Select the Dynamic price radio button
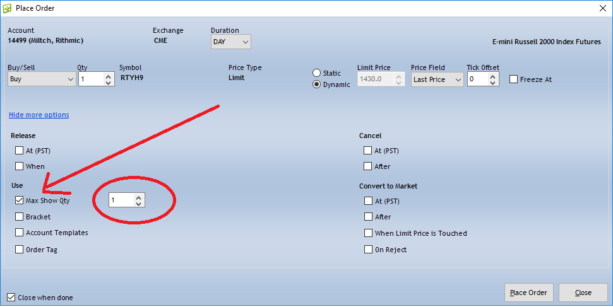This screenshot has width=613, height=307. coord(317,84)
